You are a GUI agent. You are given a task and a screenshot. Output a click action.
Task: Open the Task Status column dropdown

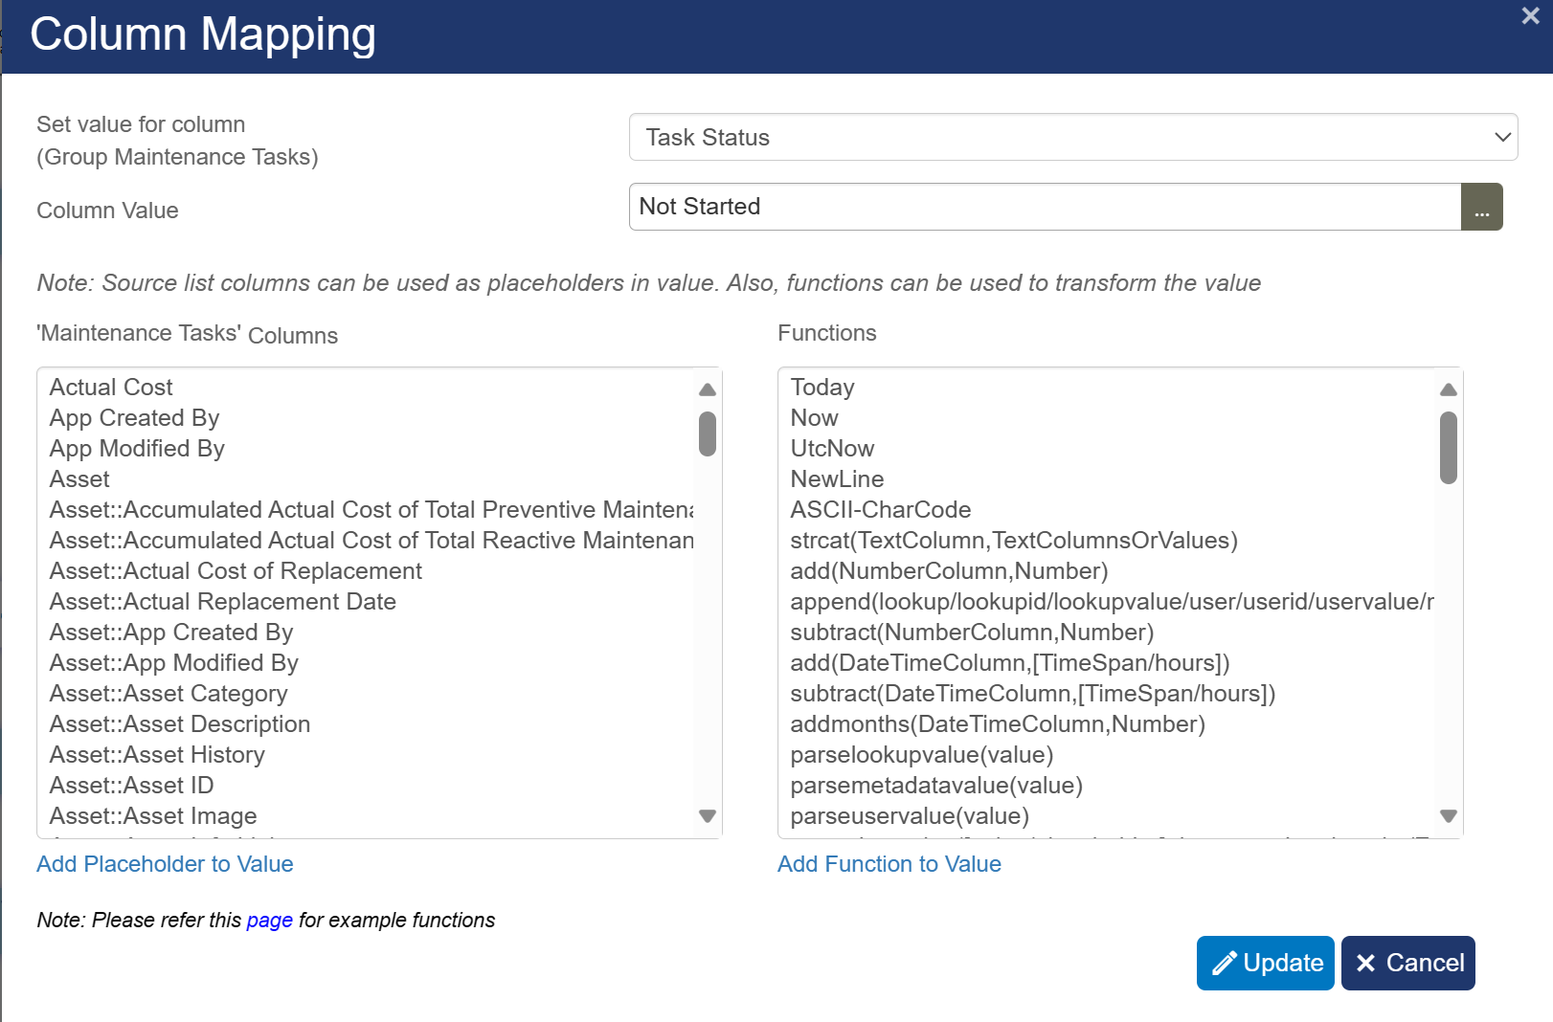coord(1073,137)
